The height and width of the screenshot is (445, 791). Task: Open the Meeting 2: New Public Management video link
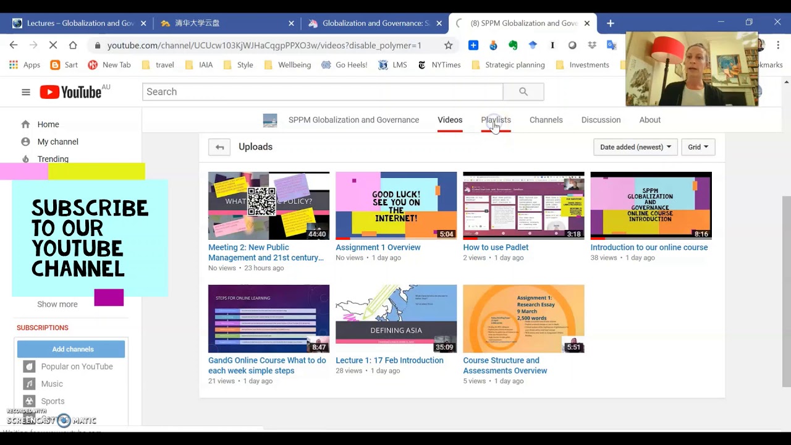click(x=266, y=252)
